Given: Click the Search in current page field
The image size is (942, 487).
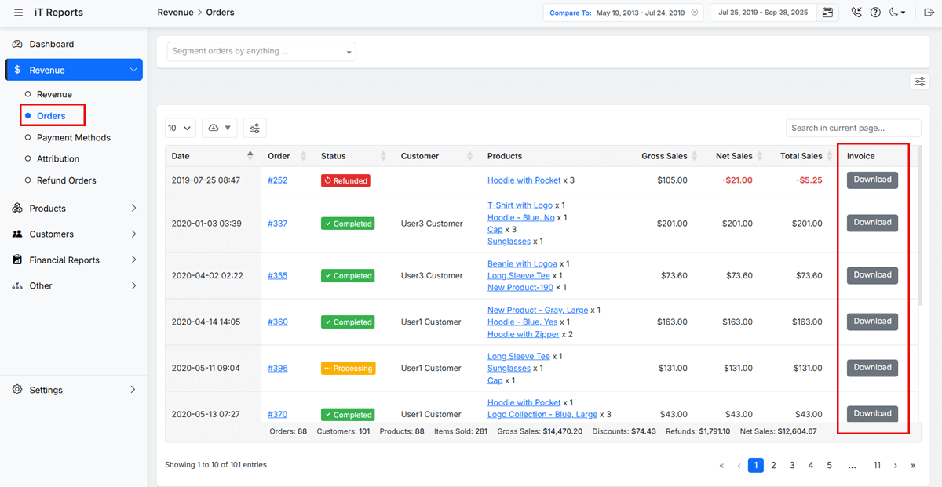Looking at the screenshot, I should 853,128.
